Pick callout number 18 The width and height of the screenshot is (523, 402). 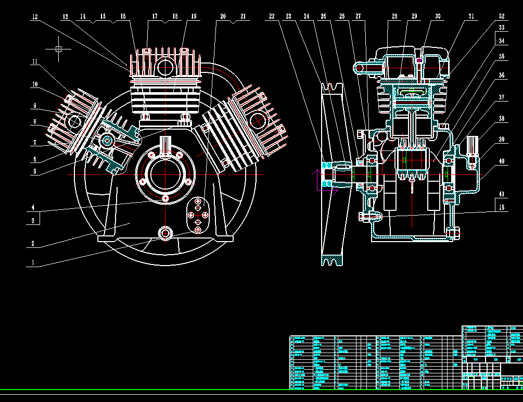pyautogui.click(x=175, y=16)
